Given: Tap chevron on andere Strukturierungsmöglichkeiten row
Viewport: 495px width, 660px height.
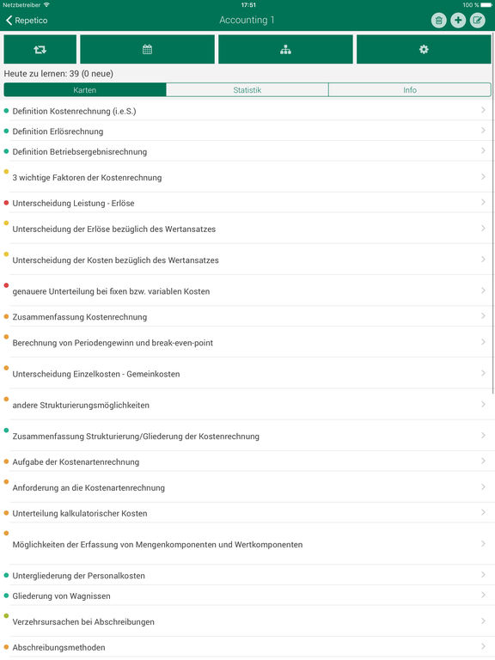Looking at the screenshot, I should point(483,404).
